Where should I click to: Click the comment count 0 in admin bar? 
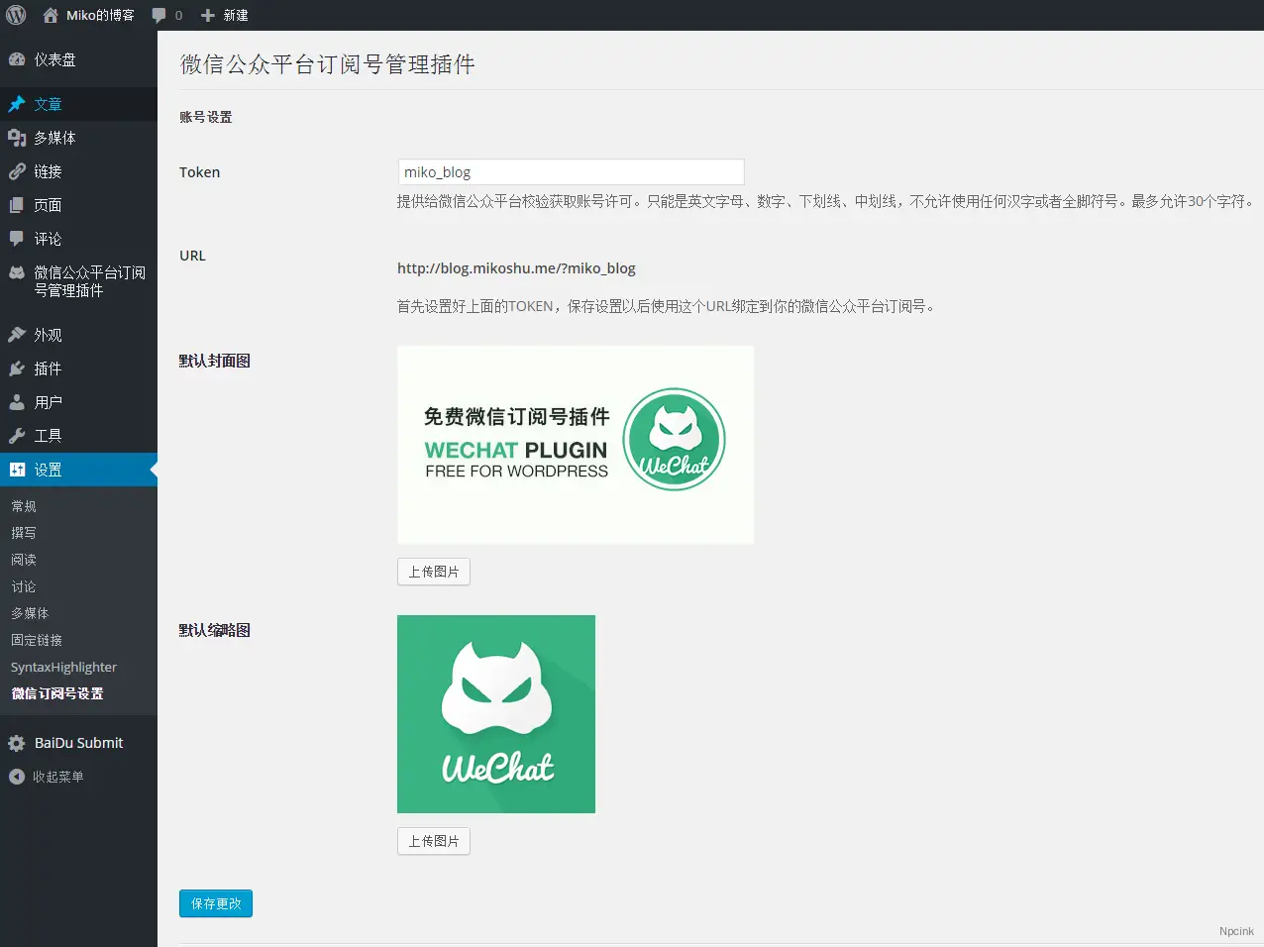(x=178, y=16)
